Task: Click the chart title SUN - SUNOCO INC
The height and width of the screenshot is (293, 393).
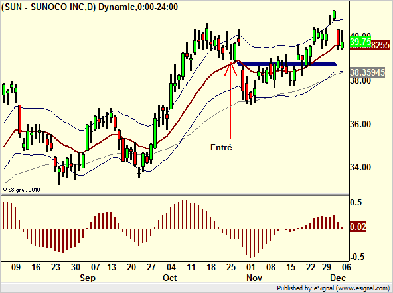Action: 90,7
